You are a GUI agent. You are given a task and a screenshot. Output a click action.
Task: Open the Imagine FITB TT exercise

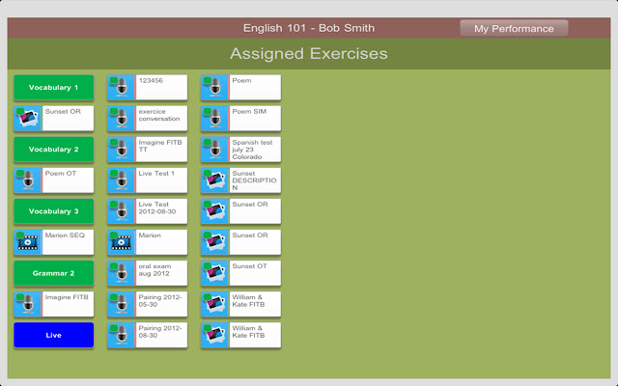(x=148, y=150)
